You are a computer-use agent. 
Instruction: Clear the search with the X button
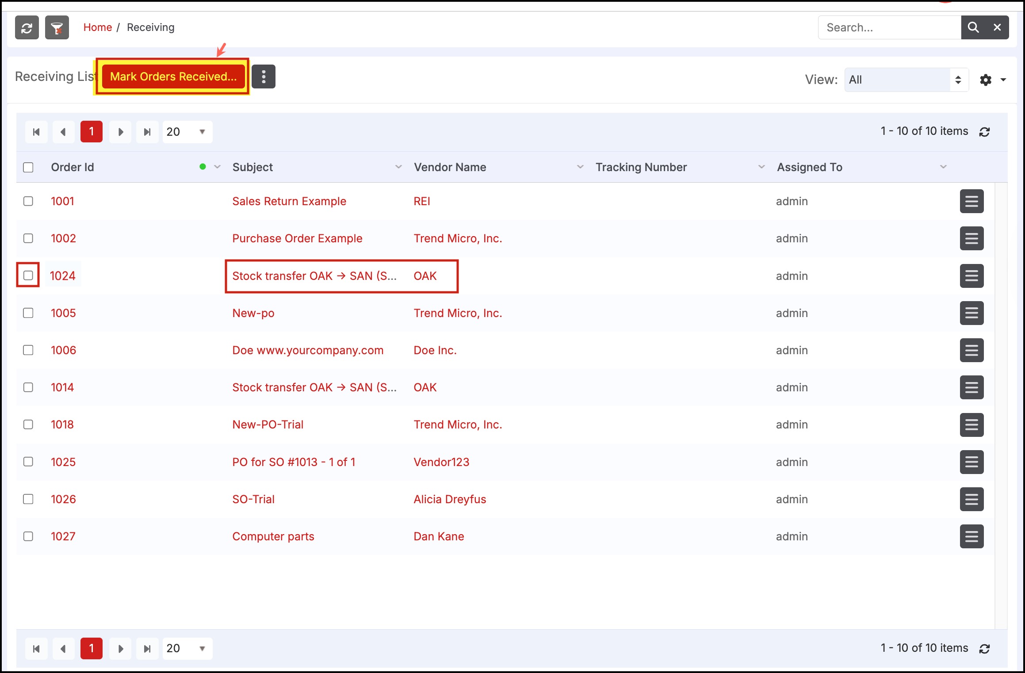(x=997, y=27)
